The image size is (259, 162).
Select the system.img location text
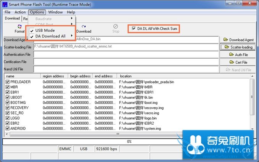pos(140,128)
